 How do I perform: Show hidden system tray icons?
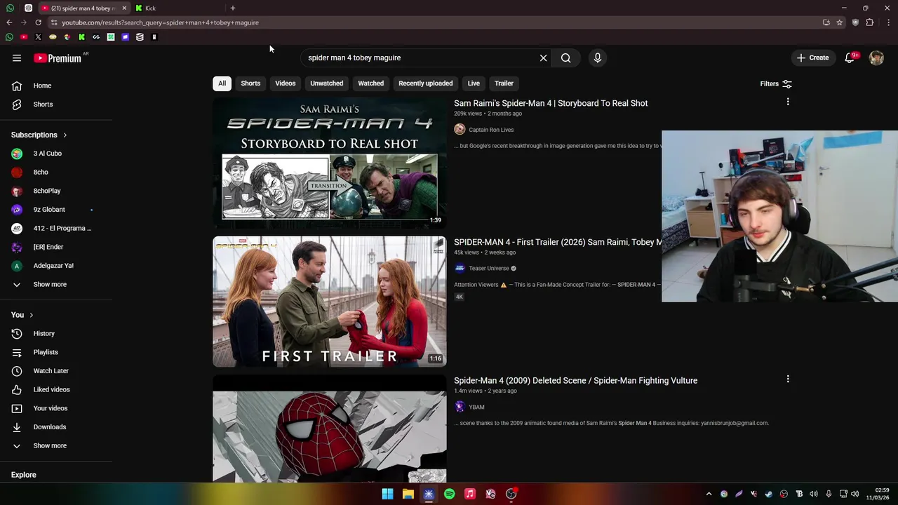pos(709,494)
